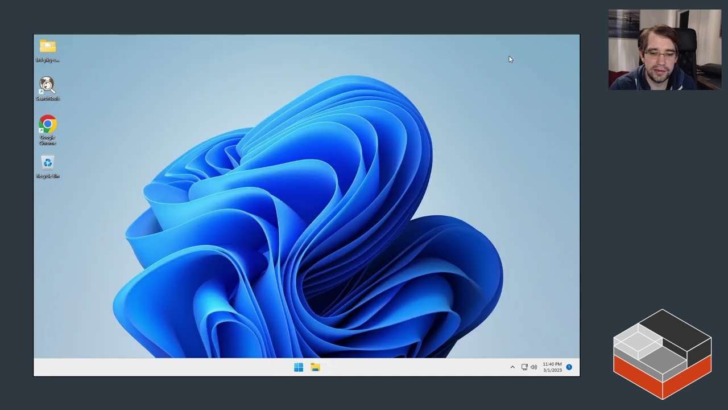The height and width of the screenshot is (410, 728).
Task: Expand the hidden tray icons chevron
Action: point(512,367)
